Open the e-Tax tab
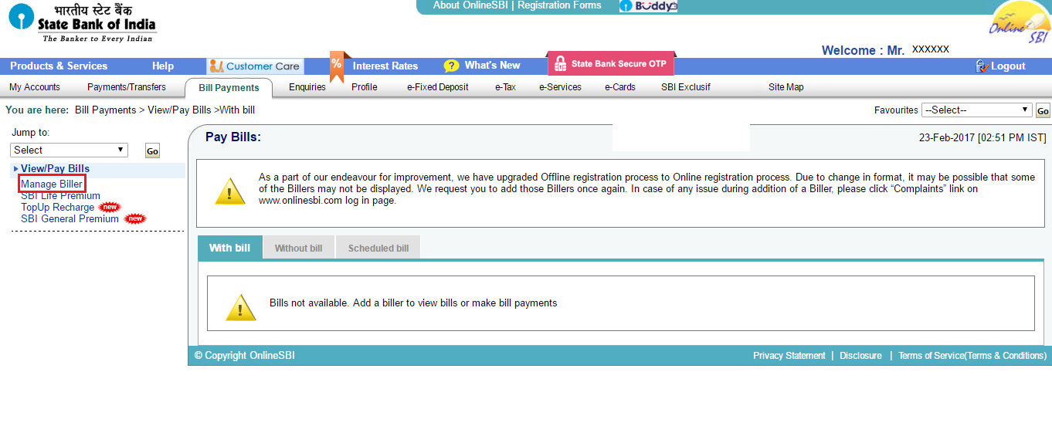 505,87
